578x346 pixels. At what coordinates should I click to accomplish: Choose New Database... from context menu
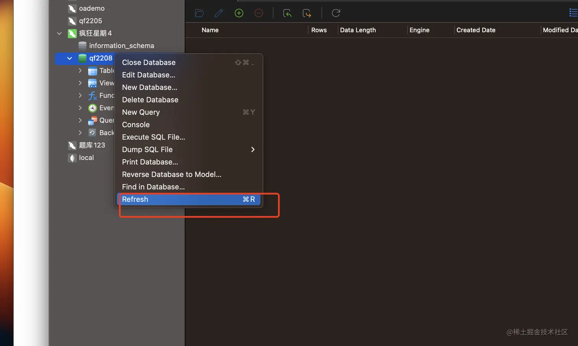[x=188, y=87]
